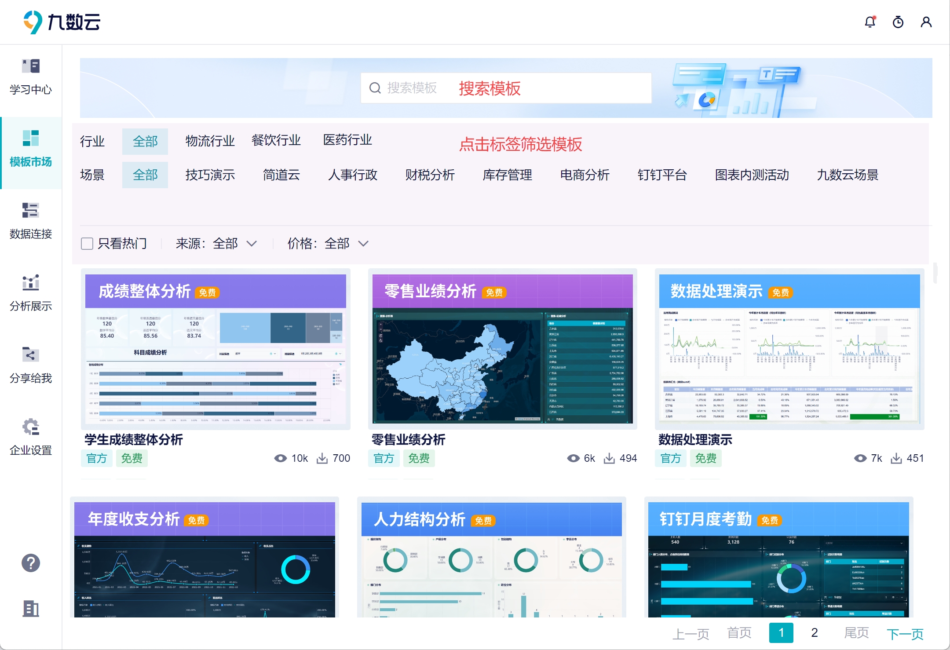Click the help question mark icon

pos(31,563)
